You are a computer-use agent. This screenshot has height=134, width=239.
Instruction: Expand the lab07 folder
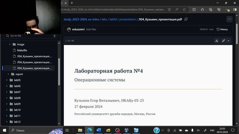pos(7,92)
